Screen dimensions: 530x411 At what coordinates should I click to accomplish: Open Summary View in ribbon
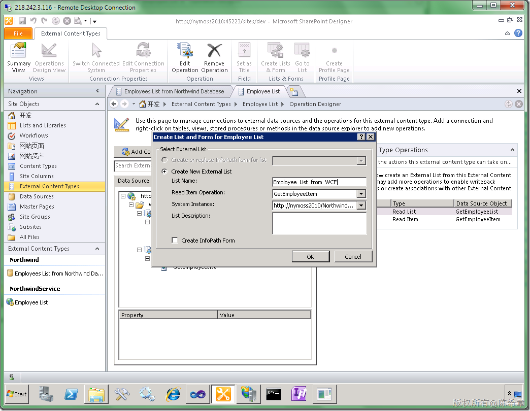pos(19,58)
